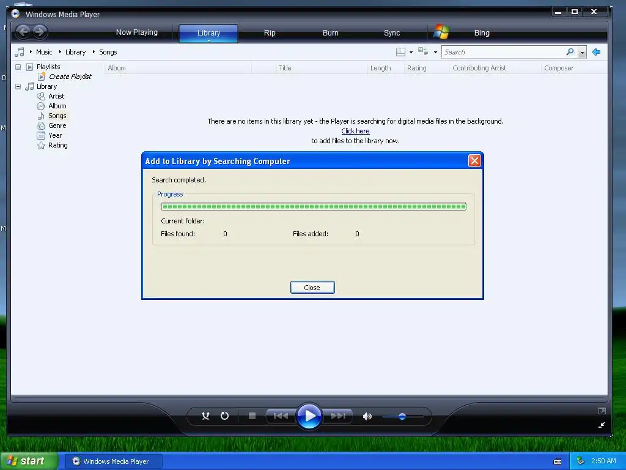Screen dimensions: 626x470
Task: Click the 2:50 AM system clock
Action: (603, 461)
